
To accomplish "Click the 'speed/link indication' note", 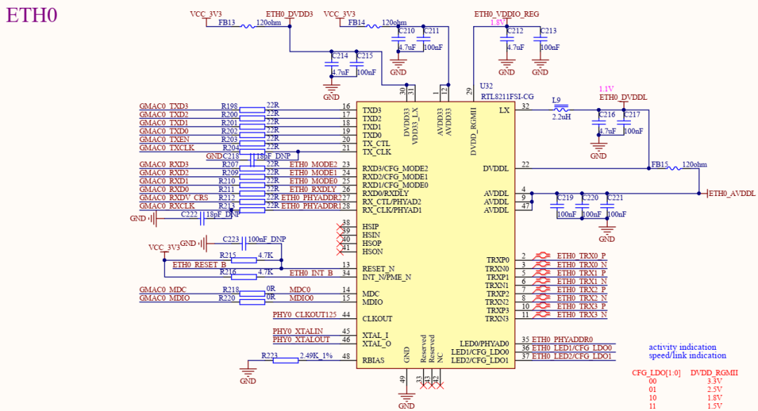I will tap(687, 355).
